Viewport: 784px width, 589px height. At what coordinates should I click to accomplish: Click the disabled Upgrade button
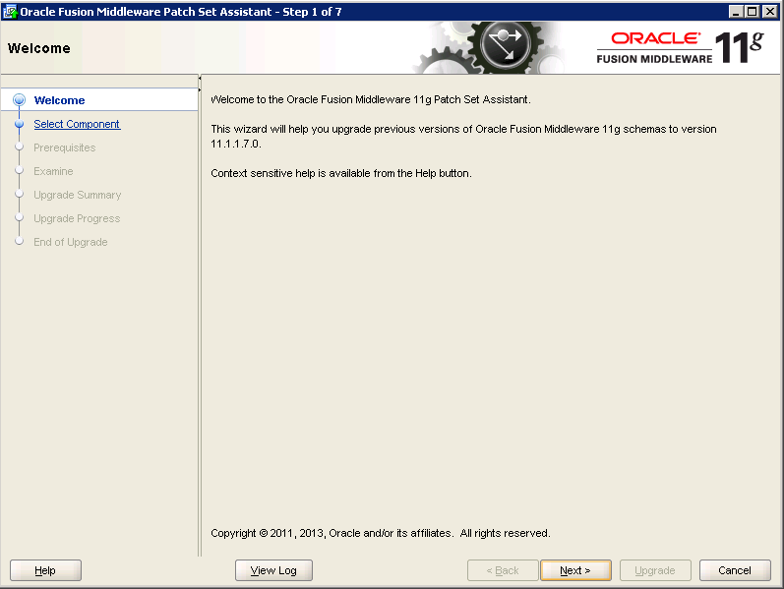click(x=655, y=570)
